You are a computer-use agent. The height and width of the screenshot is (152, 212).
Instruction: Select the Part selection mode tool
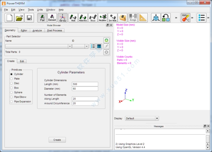click(x=42, y=18)
